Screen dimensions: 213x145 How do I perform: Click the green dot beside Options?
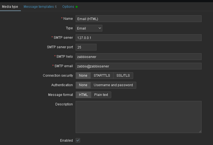(77, 7)
